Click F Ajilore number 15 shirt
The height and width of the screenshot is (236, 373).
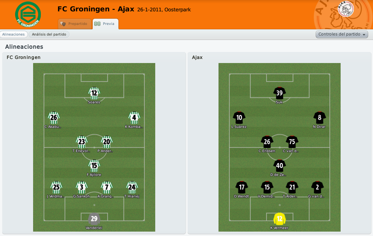(x=94, y=166)
